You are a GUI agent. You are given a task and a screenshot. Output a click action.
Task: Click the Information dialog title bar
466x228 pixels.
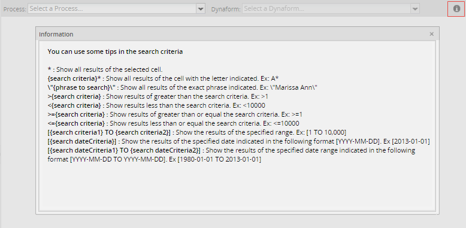(237, 34)
